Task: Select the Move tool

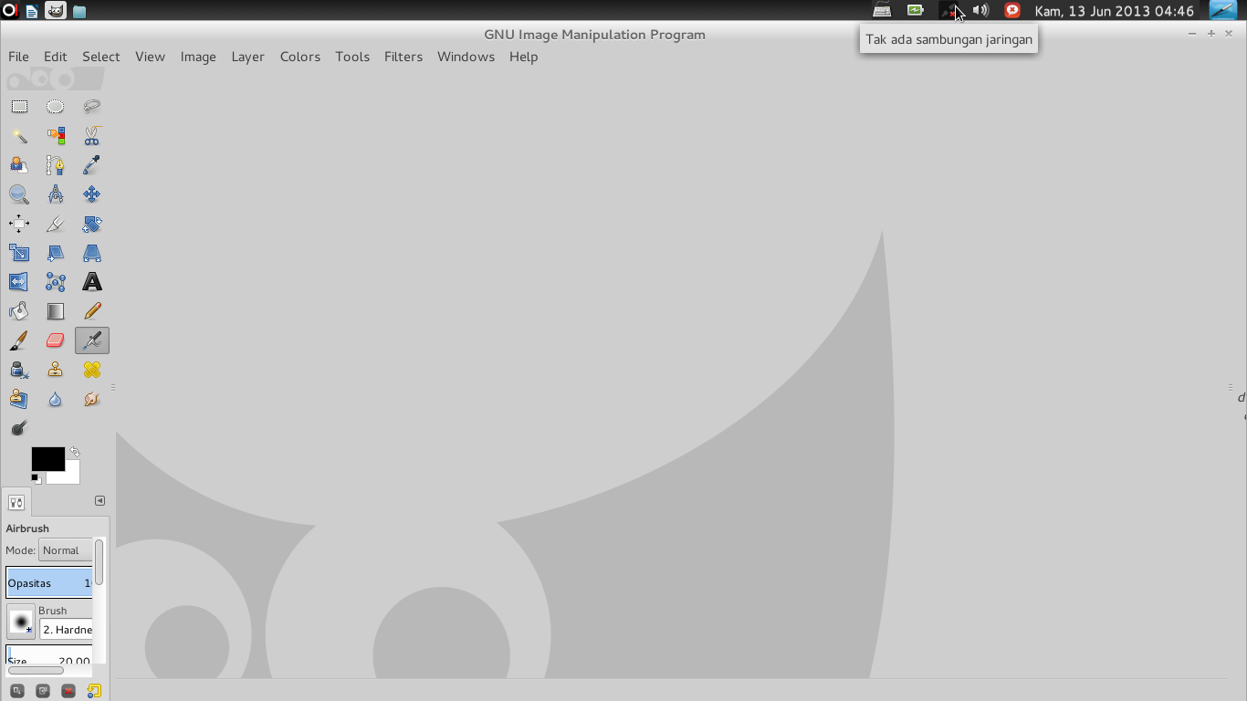Action: tap(92, 194)
